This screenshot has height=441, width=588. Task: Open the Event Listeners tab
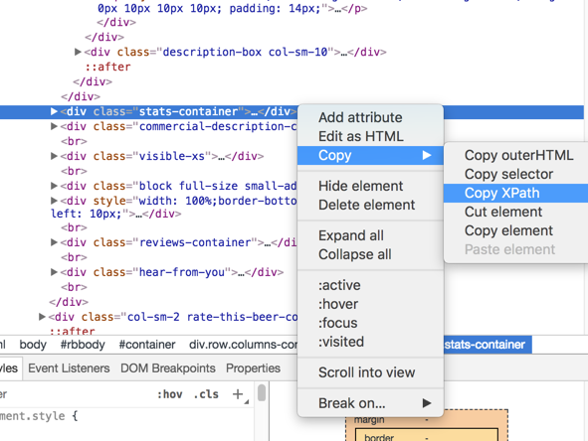click(69, 368)
